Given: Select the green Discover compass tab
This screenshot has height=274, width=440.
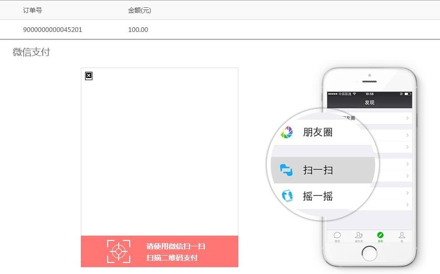Looking at the screenshot, I should (x=380, y=235).
